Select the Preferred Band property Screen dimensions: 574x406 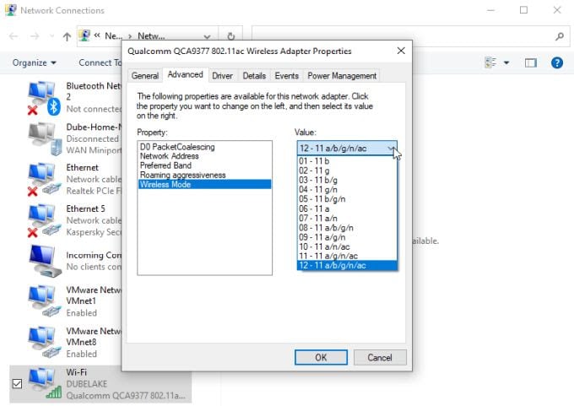pos(204,165)
